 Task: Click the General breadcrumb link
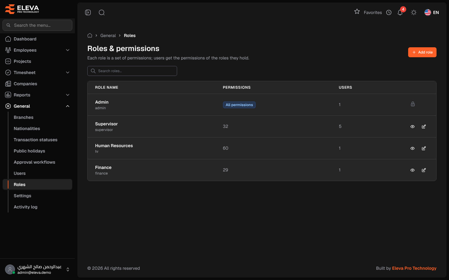[x=108, y=35]
